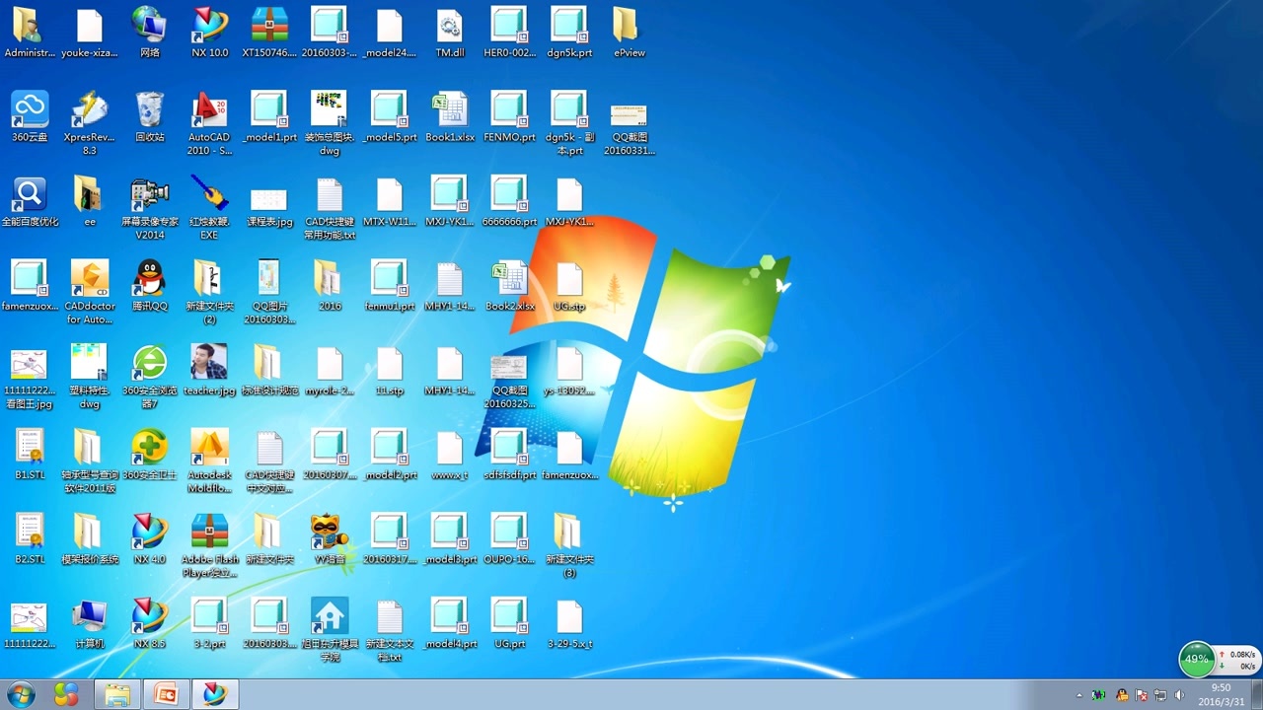The width and height of the screenshot is (1263, 710).
Task: Open Windows Explorer from the taskbar
Action: 116,694
